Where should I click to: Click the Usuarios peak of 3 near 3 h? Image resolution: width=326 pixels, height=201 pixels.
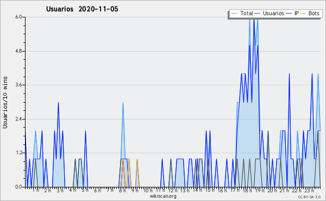point(59,103)
